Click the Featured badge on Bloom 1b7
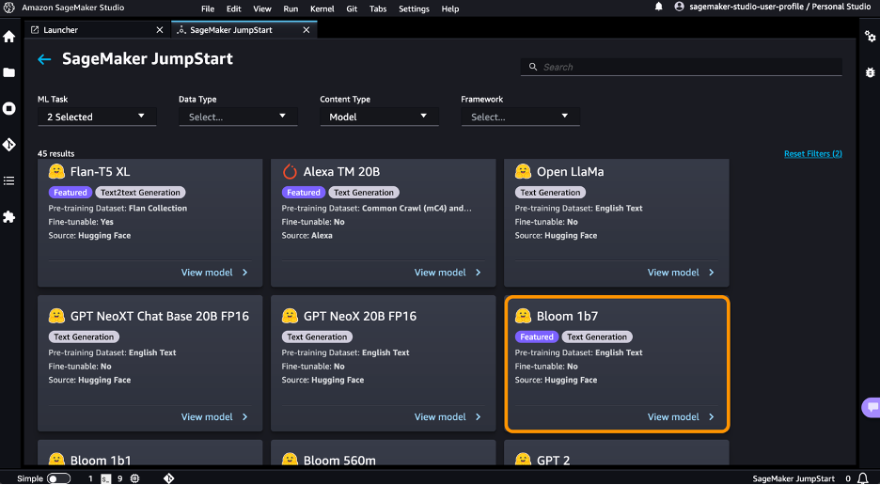Image resolution: width=880 pixels, height=485 pixels. [x=537, y=336]
